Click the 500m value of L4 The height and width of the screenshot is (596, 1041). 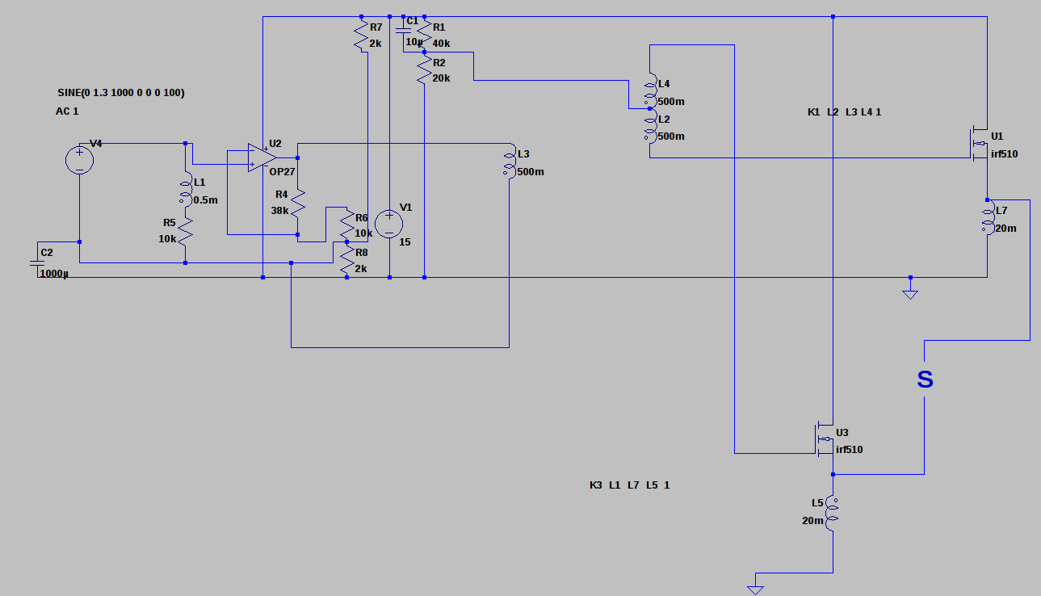pyautogui.click(x=671, y=102)
